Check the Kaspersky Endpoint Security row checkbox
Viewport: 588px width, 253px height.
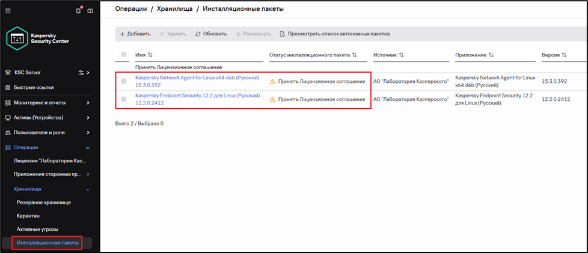(124, 99)
